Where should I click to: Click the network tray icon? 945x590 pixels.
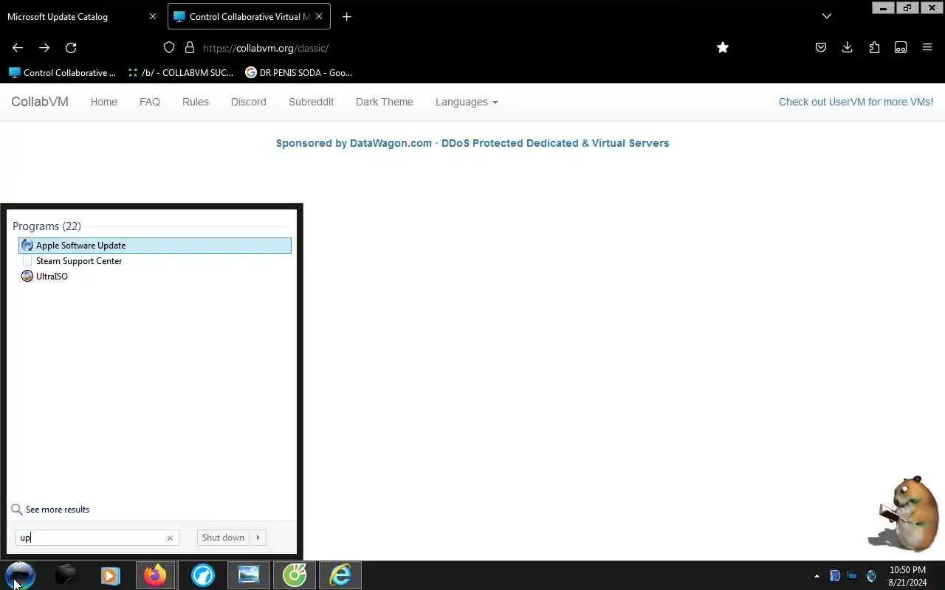[x=852, y=576]
